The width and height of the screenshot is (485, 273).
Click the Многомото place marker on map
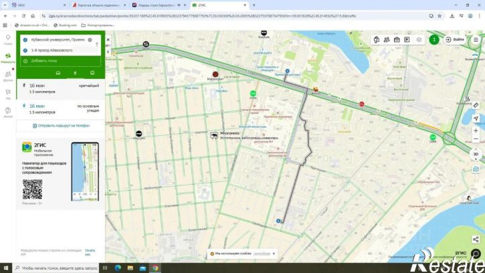(214, 135)
